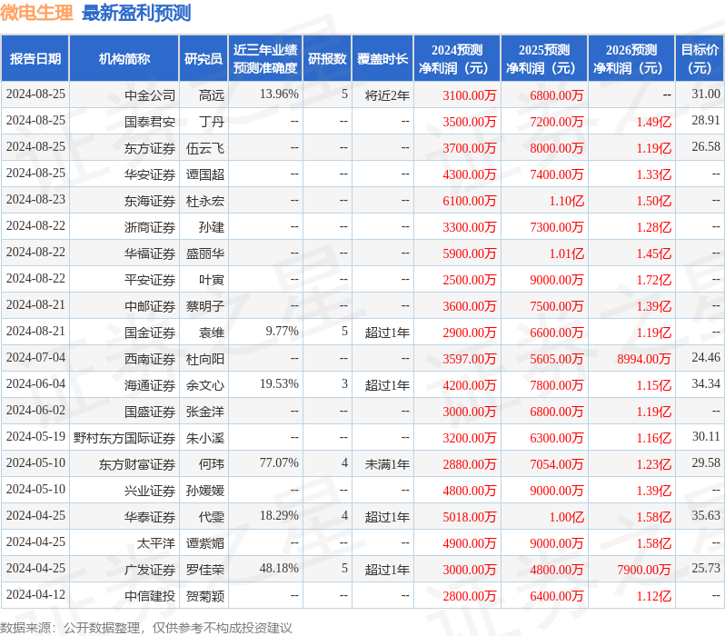Screen dimensions: 725x636
Task: Click report date 2024-04-12
Action: coord(35,594)
